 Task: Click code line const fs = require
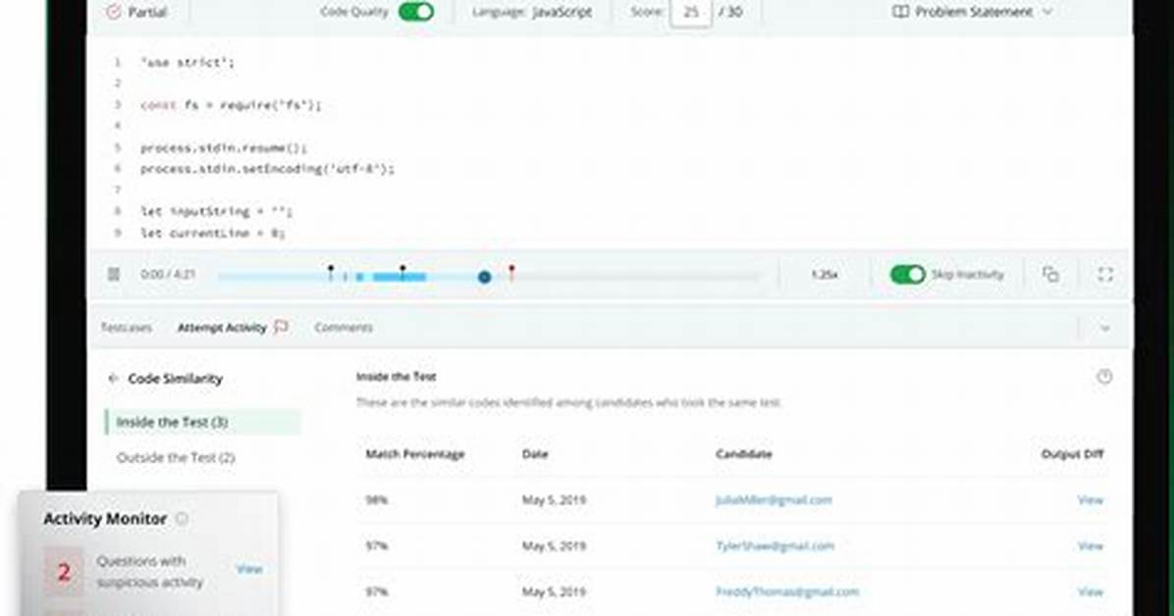(x=231, y=106)
